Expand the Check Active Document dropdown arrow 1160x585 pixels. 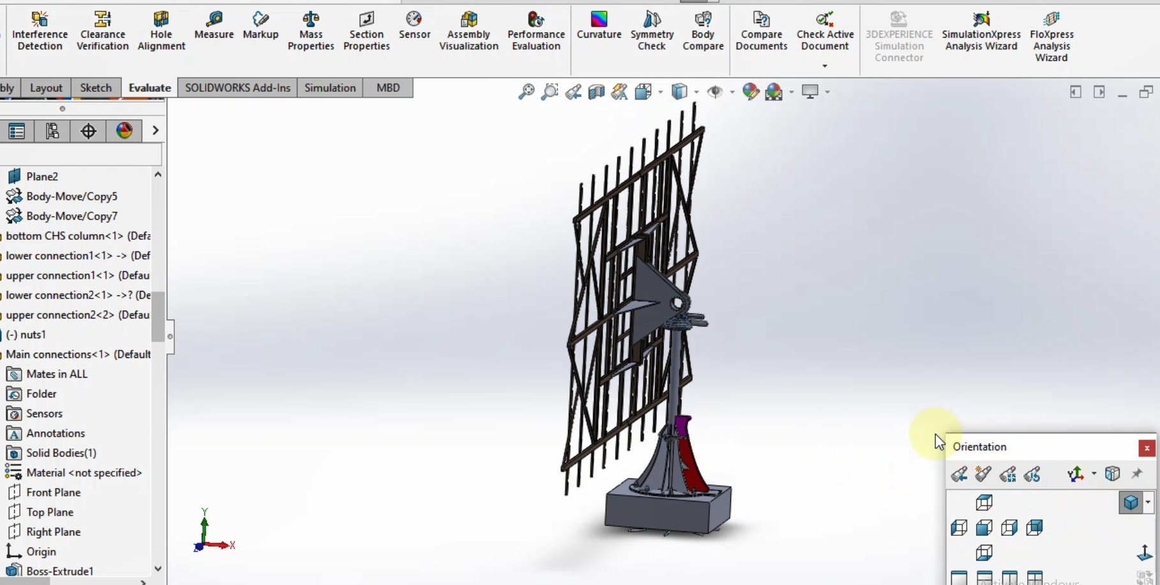(x=825, y=66)
